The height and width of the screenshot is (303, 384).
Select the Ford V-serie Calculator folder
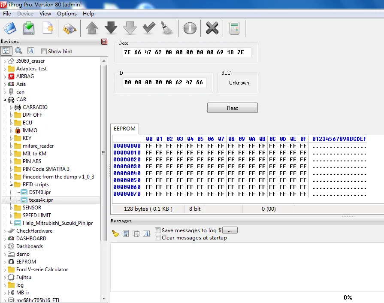click(x=42, y=270)
